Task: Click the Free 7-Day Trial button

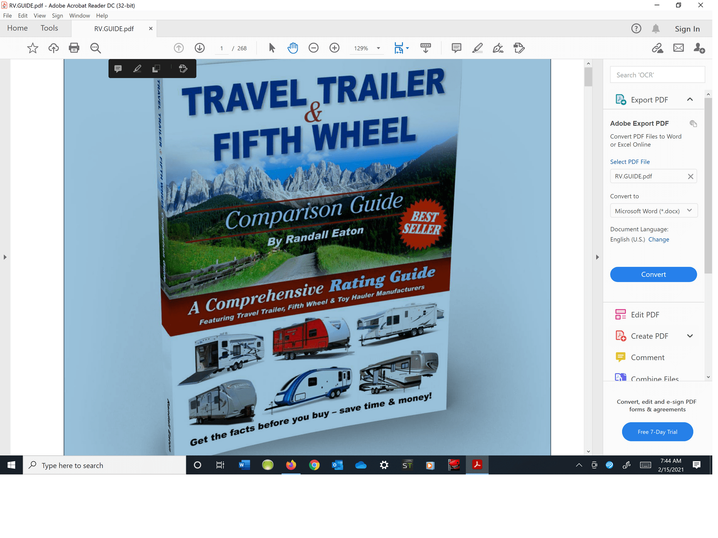Action: coord(658,432)
